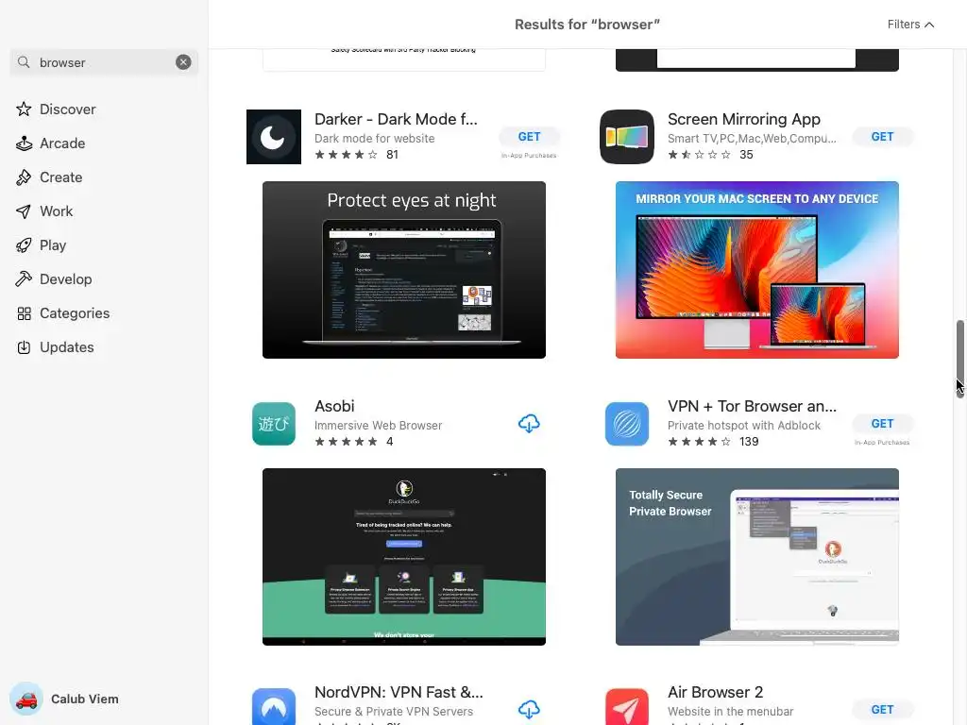This screenshot has width=967, height=725.
Task: Click the Calub Viem car avatar
Action: 25,700
